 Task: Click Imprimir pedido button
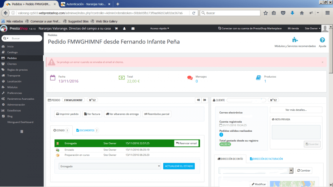click(x=67, y=114)
